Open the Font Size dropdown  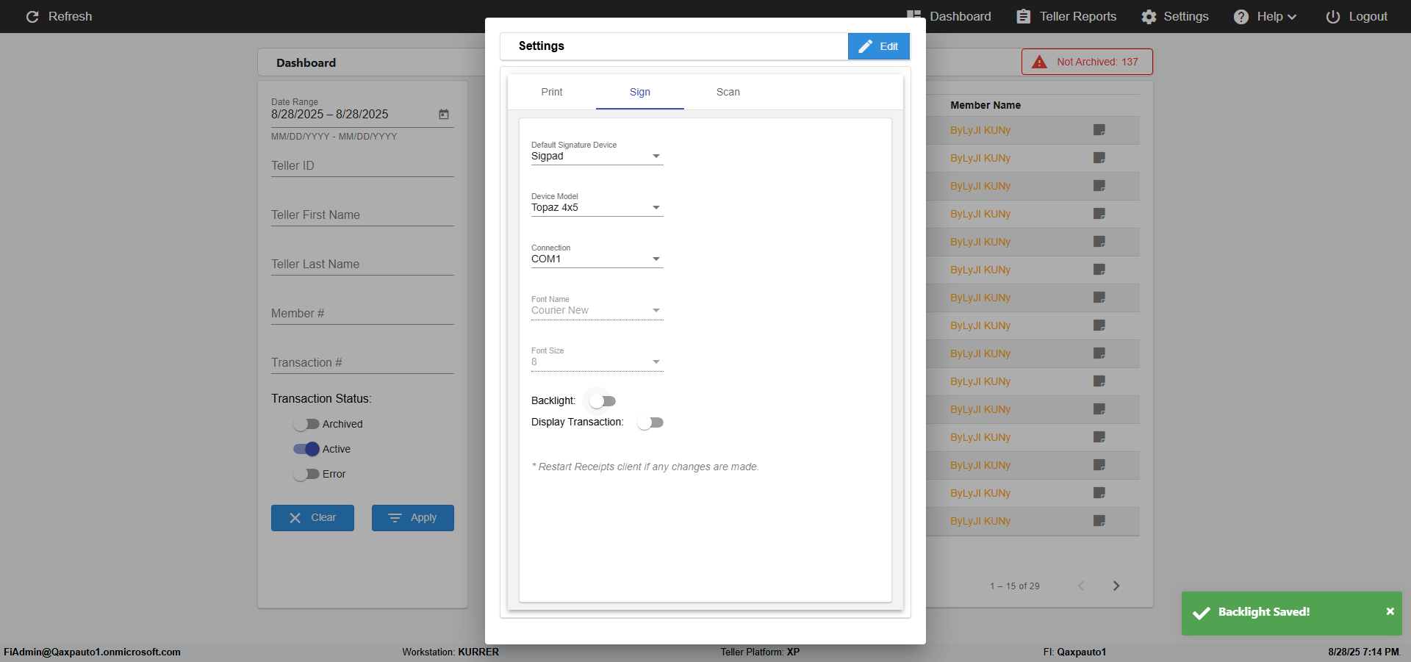coord(597,361)
